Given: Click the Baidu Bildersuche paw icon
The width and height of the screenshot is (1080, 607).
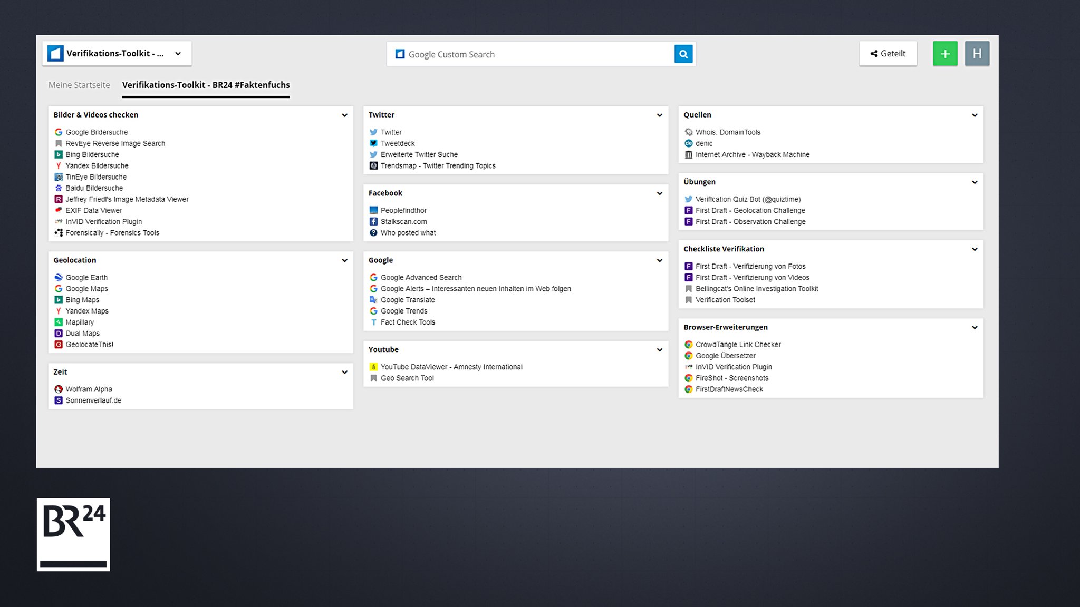Looking at the screenshot, I should pos(59,188).
